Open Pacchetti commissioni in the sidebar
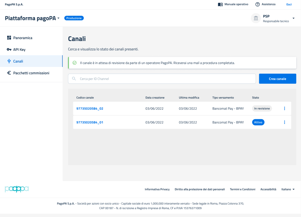Viewport: 301px width, 217px height. (31, 73)
